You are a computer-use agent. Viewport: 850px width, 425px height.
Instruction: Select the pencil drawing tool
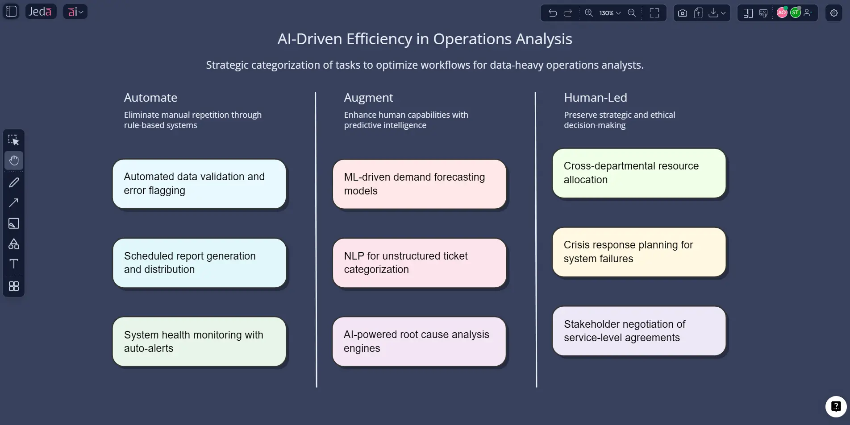pos(14,182)
